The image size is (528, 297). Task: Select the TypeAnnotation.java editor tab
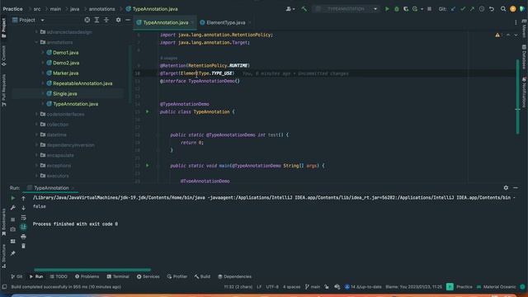[165, 22]
